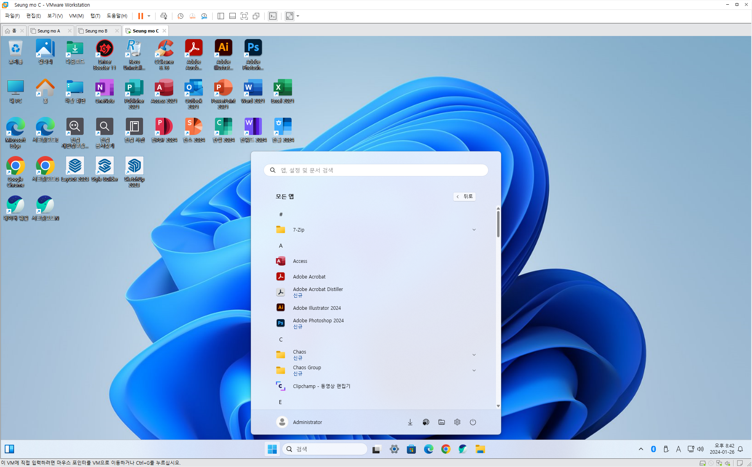
Task: Open Adobe Illustrator 2024 from app list
Action: (317, 308)
